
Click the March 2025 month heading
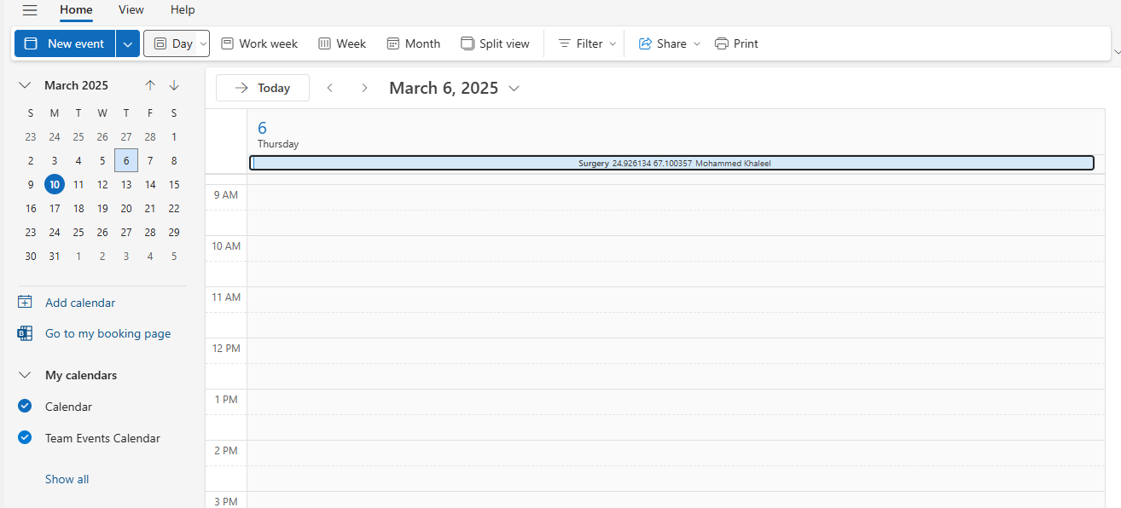click(76, 85)
